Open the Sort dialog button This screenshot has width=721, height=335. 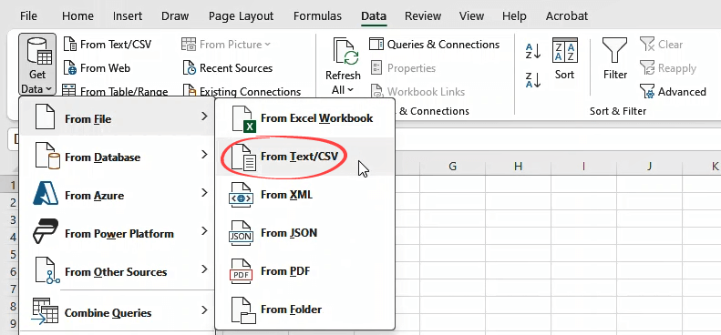564,59
